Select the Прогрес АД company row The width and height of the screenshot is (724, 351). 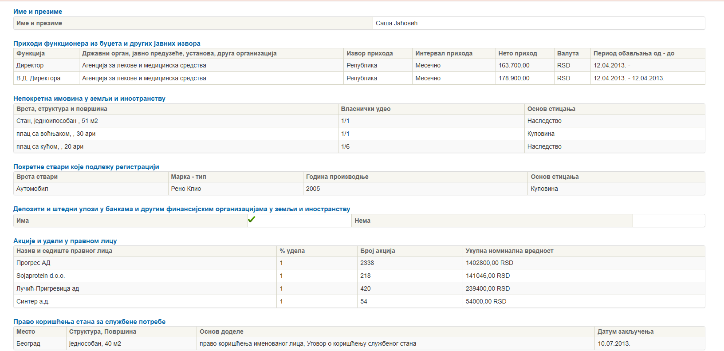(34, 263)
